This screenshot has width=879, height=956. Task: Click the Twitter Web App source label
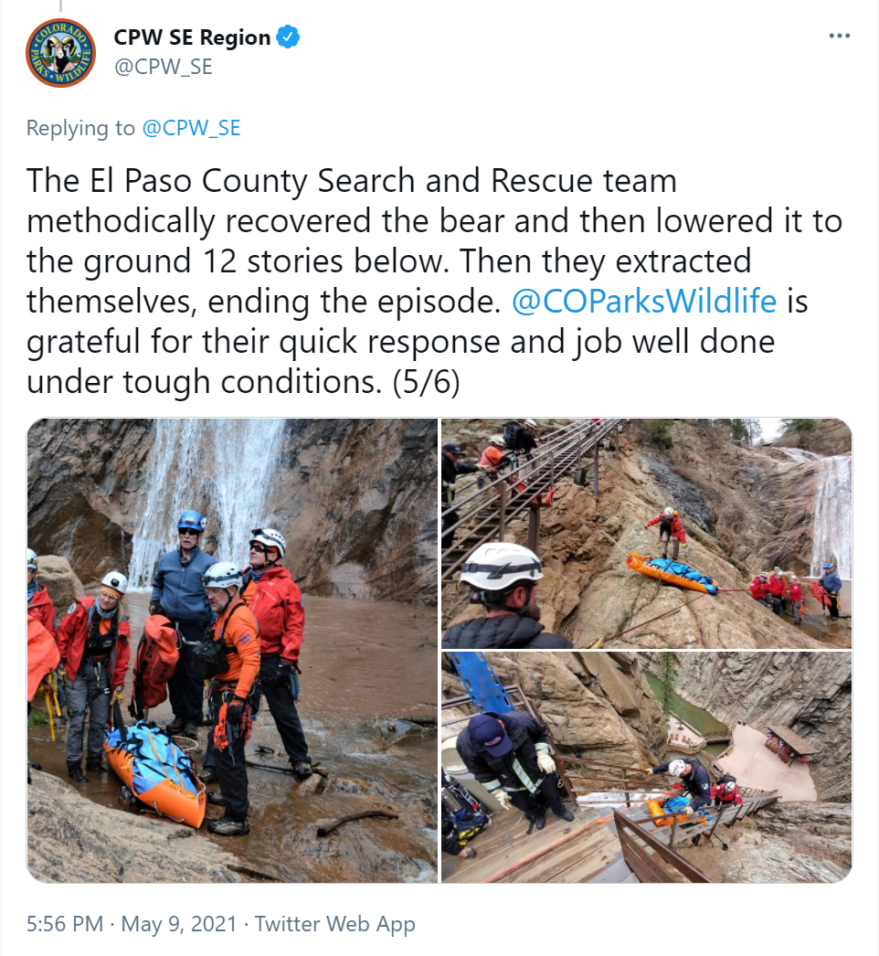coord(334,924)
